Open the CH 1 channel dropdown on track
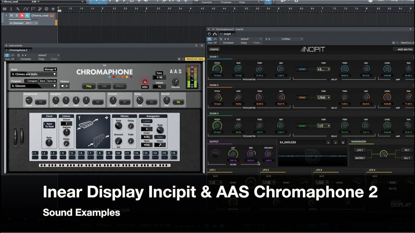This screenshot has height=233, width=415. click(31, 23)
